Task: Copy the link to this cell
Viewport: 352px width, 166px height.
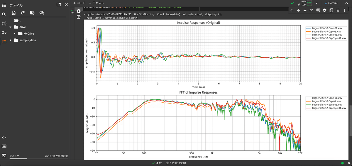Action: (312, 10)
